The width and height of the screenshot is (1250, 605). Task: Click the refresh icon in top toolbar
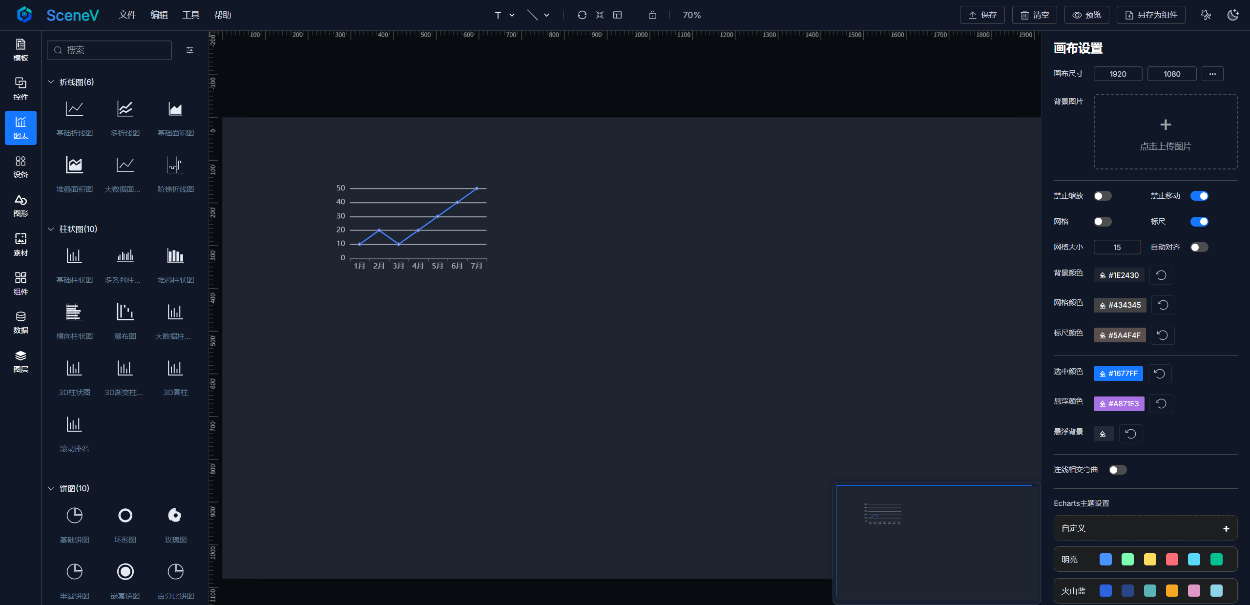[582, 15]
